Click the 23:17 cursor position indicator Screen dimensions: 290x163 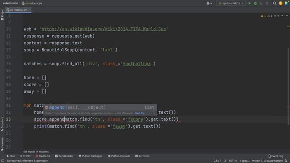(x=217, y=161)
